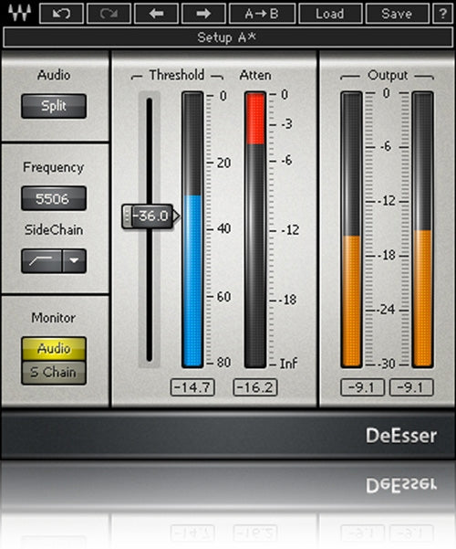Redo the last undone change

pyautogui.click(x=109, y=14)
